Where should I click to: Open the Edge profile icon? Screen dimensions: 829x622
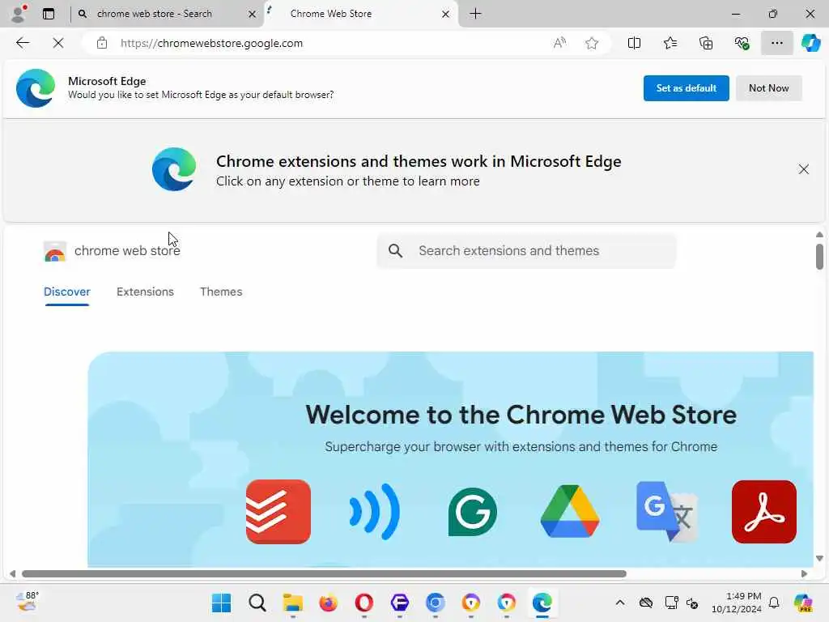pos(18,14)
